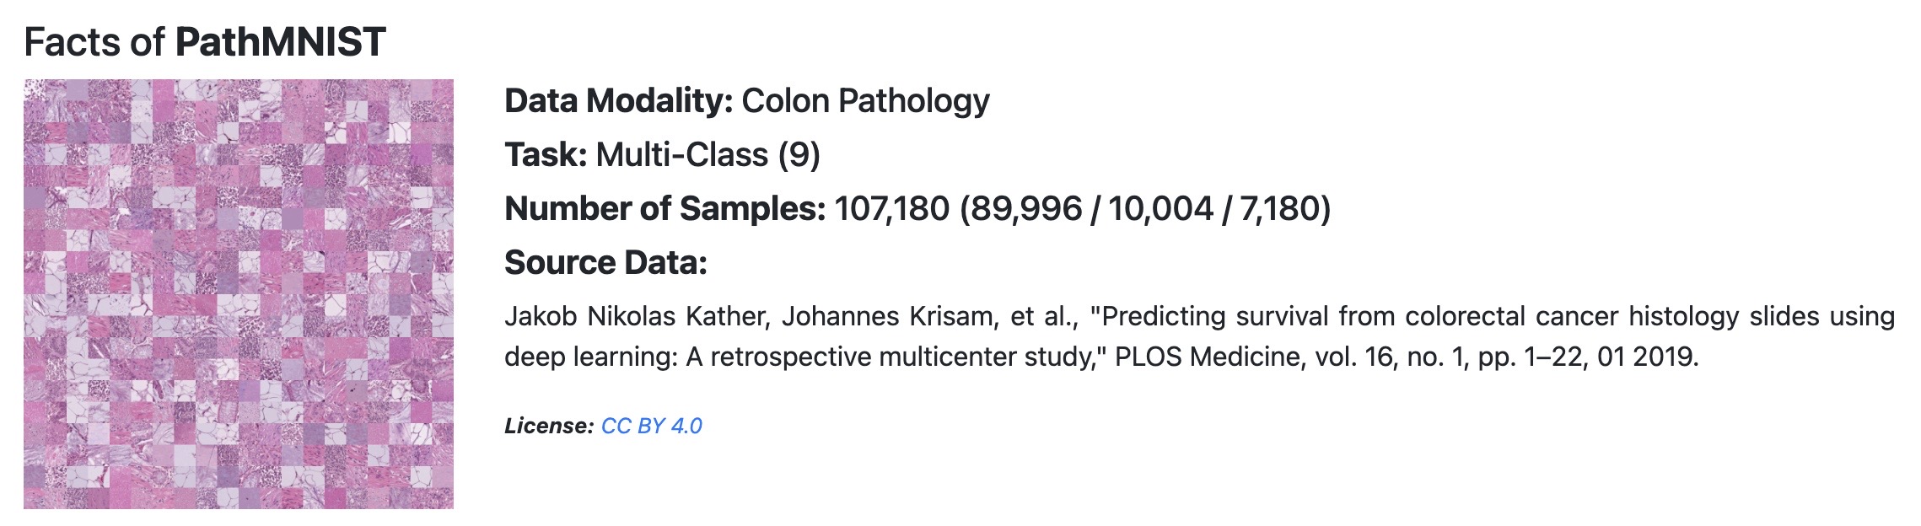The height and width of the screenshot is (526, 1921).
Task: Click the PathMNIST sample montage image
Action: pyautogui.click(x=239, y=294)
